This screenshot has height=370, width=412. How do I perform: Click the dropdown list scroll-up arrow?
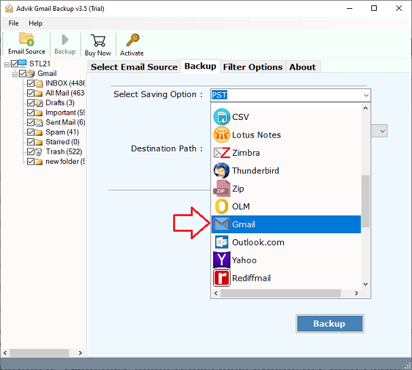click(x=365, y=108)
